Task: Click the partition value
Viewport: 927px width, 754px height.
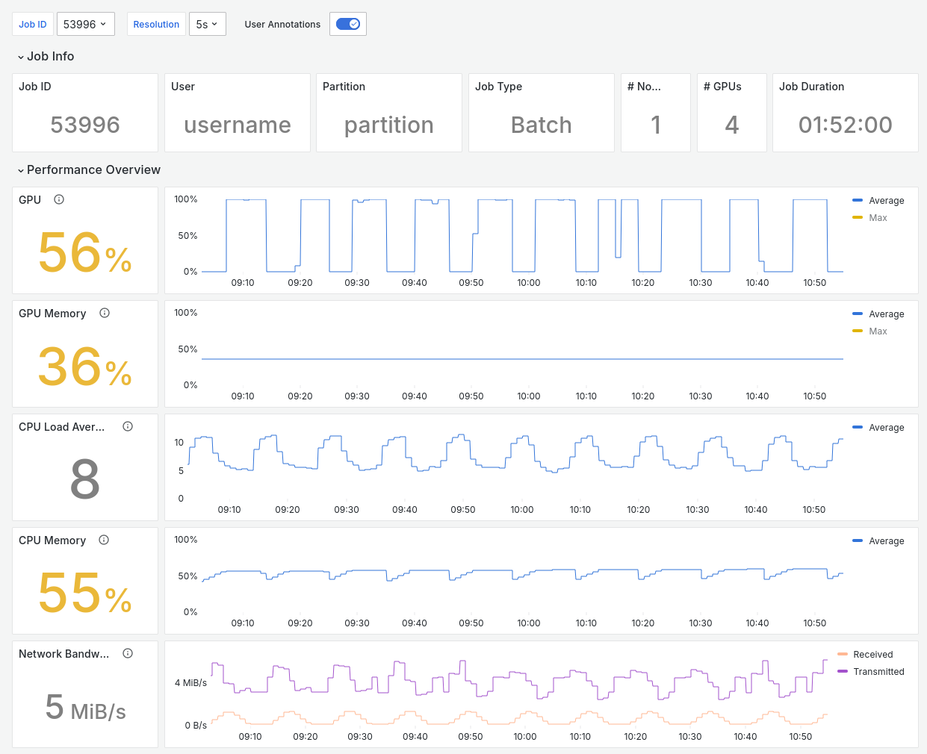Action: click(389, 125)
